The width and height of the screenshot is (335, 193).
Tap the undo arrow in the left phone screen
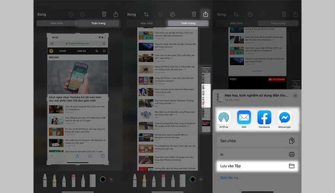pos(70,14)
